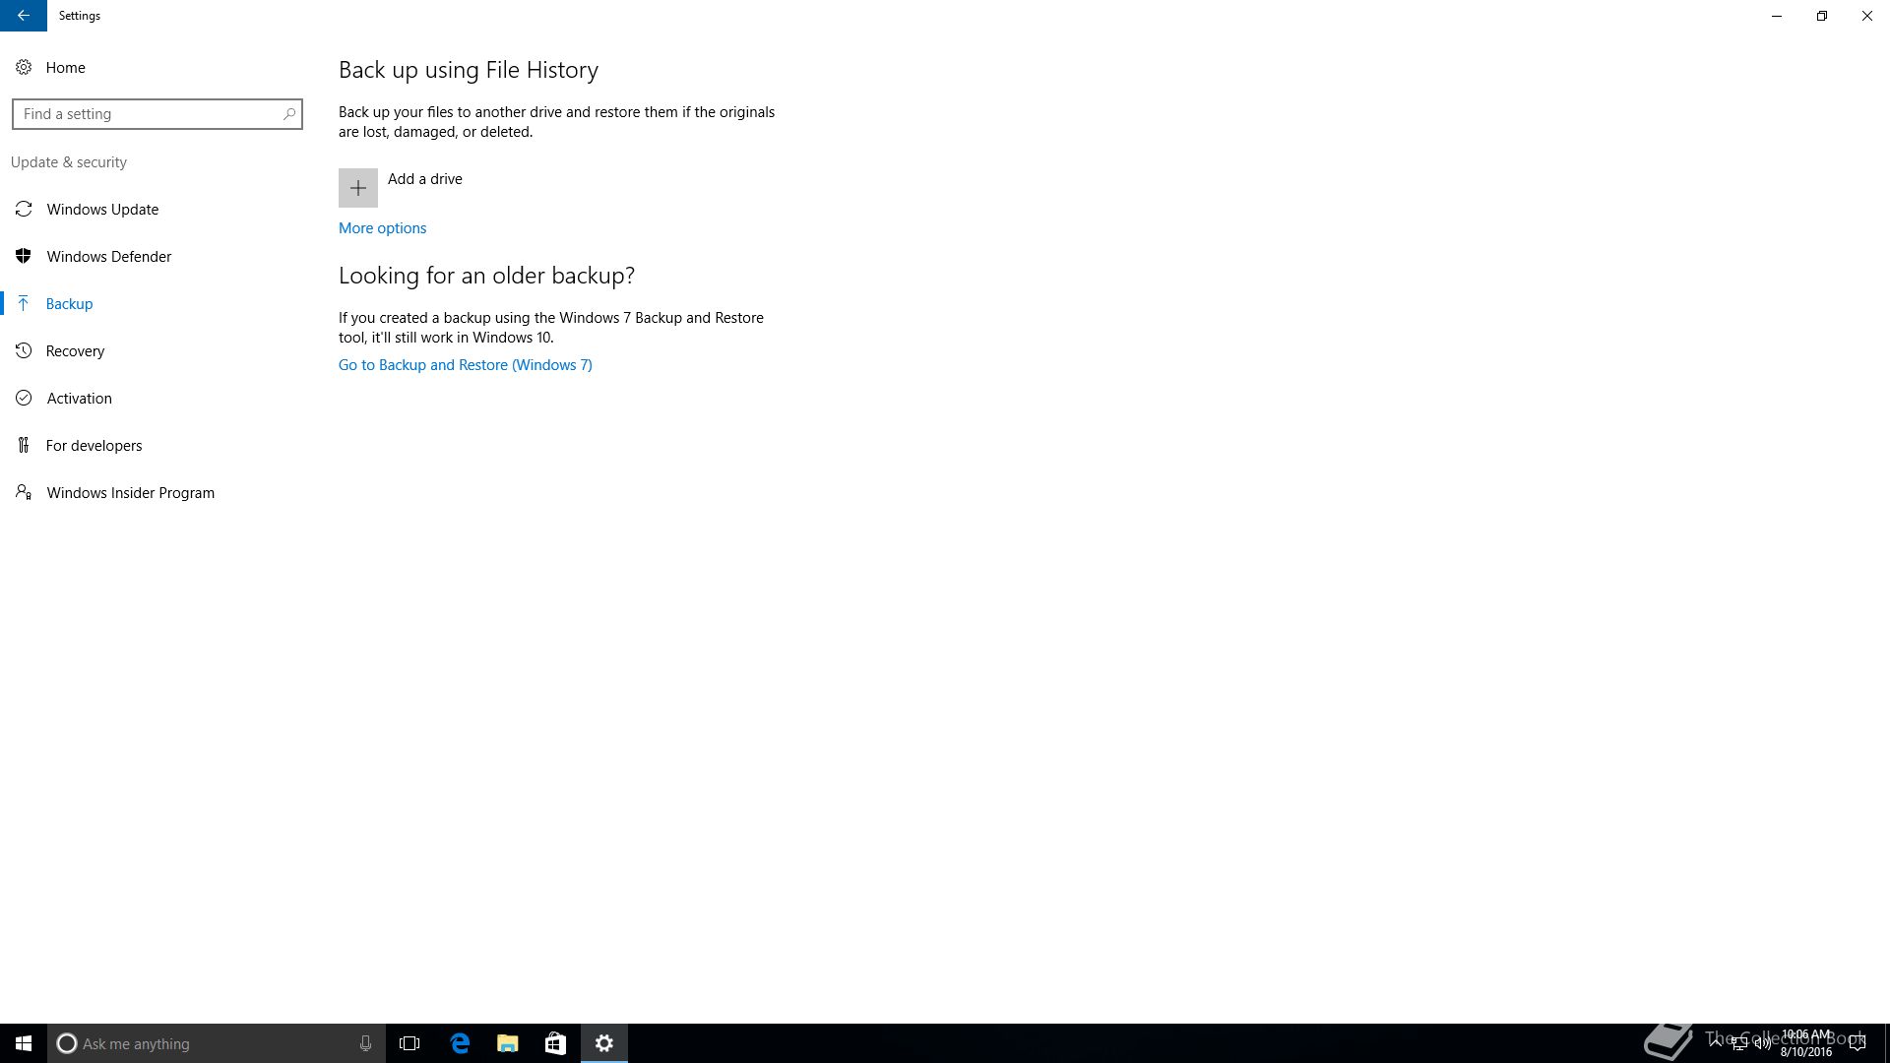Click the Settings gear in taskbar
The image size is (1890, 1063).
point(604,1043)
